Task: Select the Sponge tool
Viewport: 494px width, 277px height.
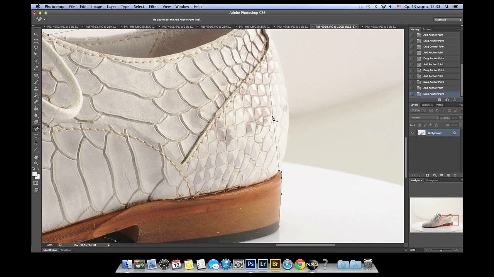Action: click(36, 122)
